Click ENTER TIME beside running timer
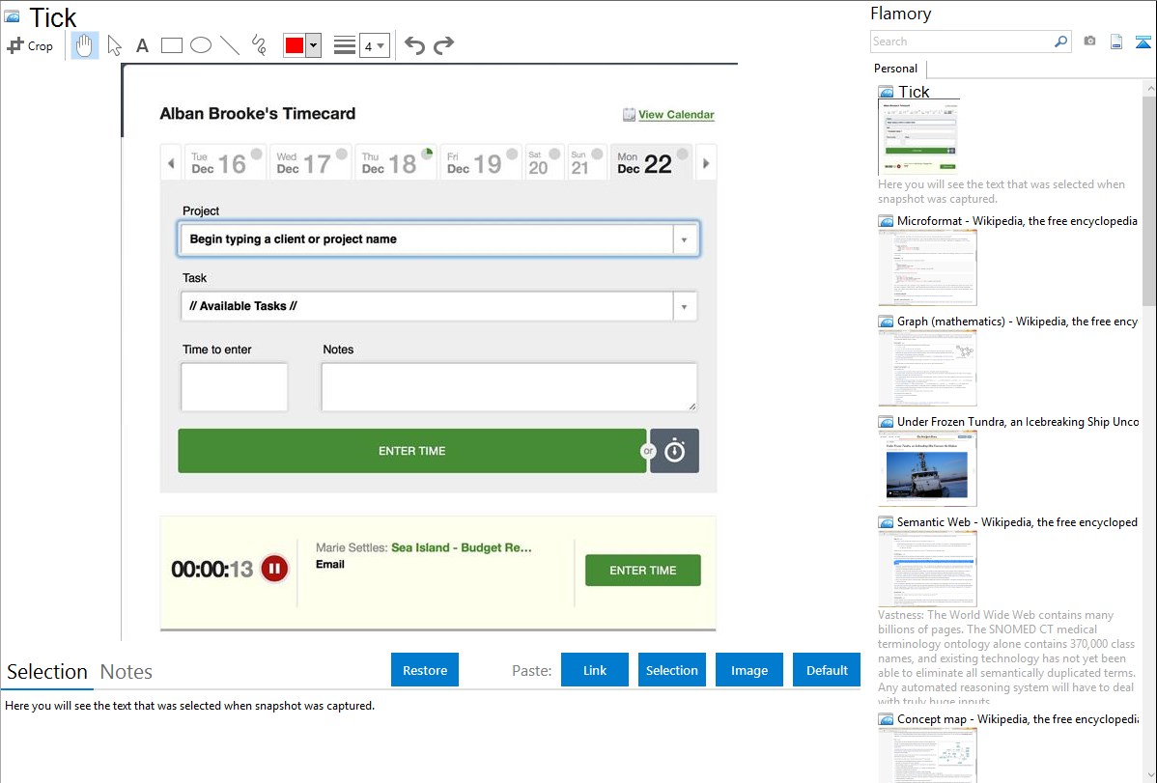Image resolution: width=1157 pixels, height=783 pixels. click(x=642, y=571)
